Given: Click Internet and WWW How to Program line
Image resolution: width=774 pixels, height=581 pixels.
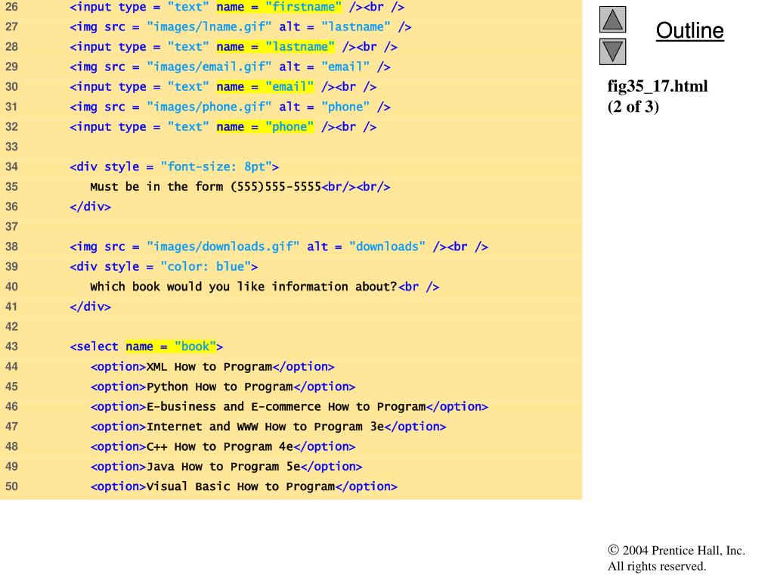Looking at the screenshot, I should pyautogui.click(x=268, y=427).
